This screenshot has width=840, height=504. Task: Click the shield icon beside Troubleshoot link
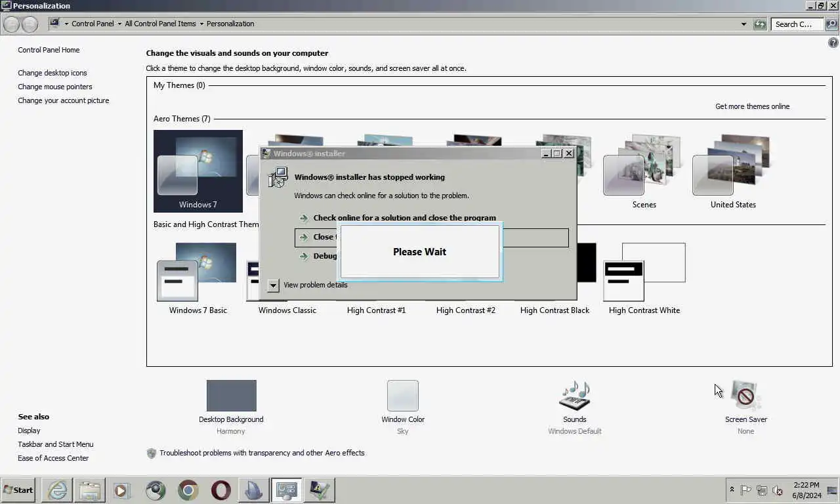coord(152,453)
